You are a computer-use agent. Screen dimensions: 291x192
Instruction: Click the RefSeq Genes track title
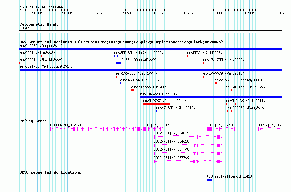(x=33, y=121)
